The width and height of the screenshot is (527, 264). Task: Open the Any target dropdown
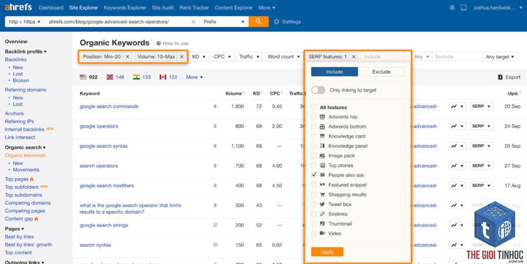pyautogui.click(x=500, y=57)
